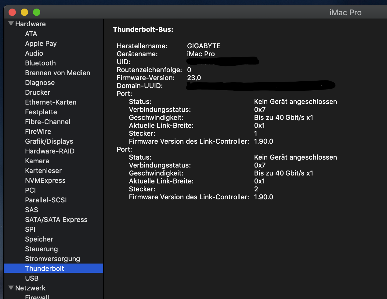
Task: Click the GIGABYTE manufacturer value
Action: pos(204,46)
